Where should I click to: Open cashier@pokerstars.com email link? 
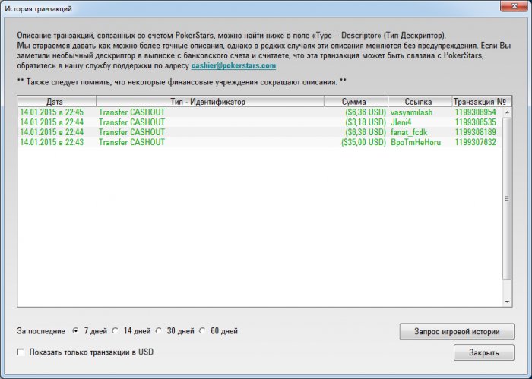click(x=233, y=65)
